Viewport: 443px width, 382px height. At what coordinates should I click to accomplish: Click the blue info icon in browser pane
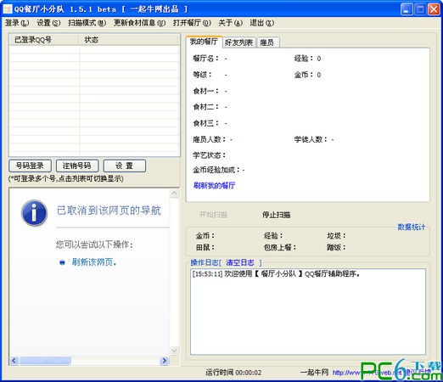pyautogui.click(x=34, y=213)
